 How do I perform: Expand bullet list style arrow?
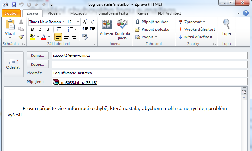point(64,29)
